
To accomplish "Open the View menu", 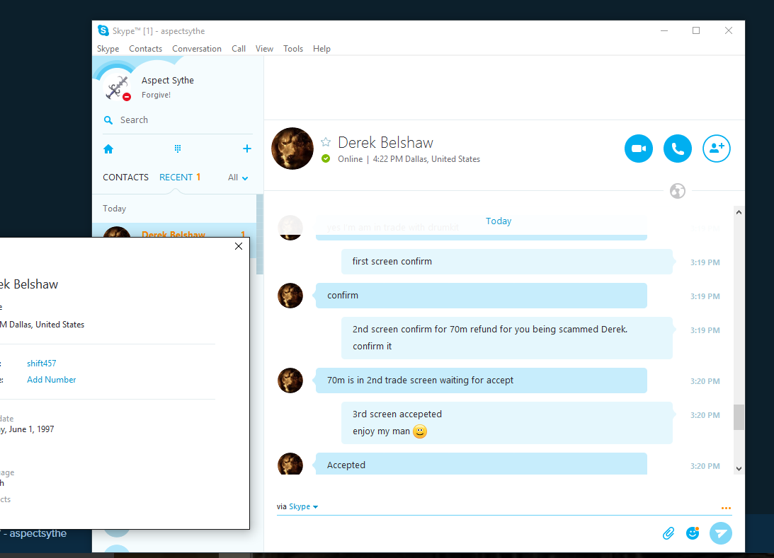I will (x=264, y=49).
